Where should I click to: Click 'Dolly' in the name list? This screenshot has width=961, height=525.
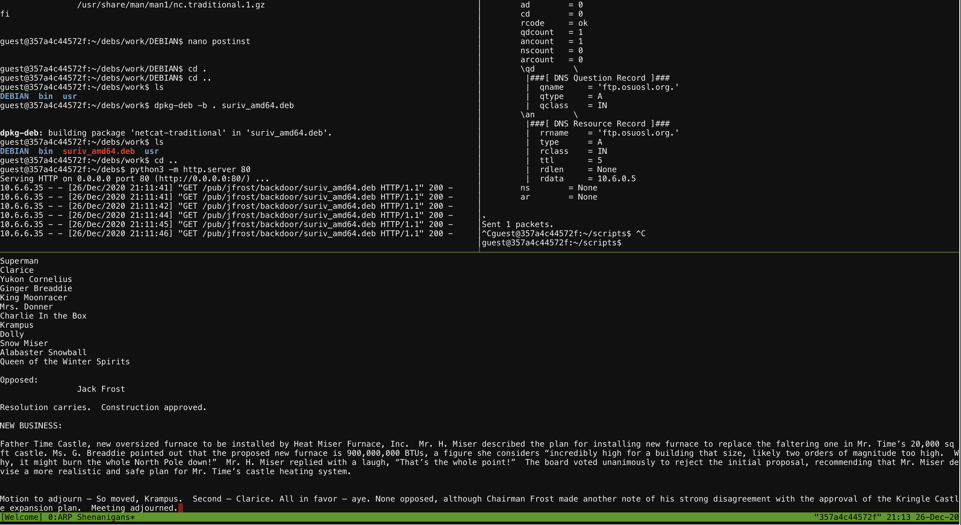[x=12, y=334]
